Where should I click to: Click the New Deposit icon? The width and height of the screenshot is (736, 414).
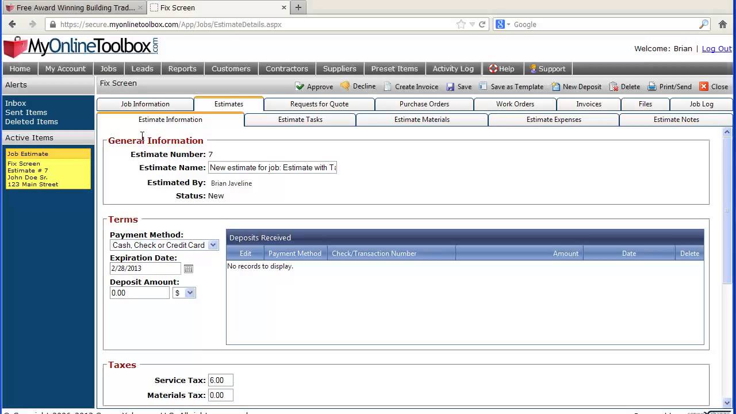555,86
